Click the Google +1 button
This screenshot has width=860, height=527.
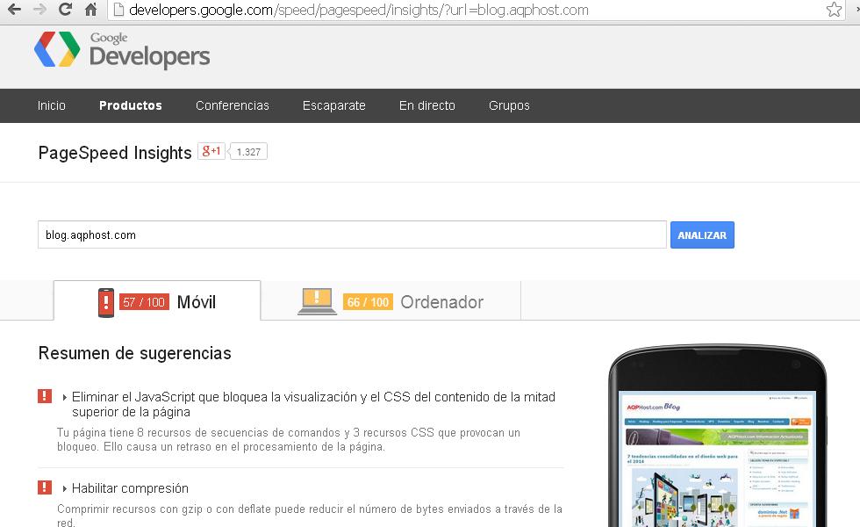[211, 151]
